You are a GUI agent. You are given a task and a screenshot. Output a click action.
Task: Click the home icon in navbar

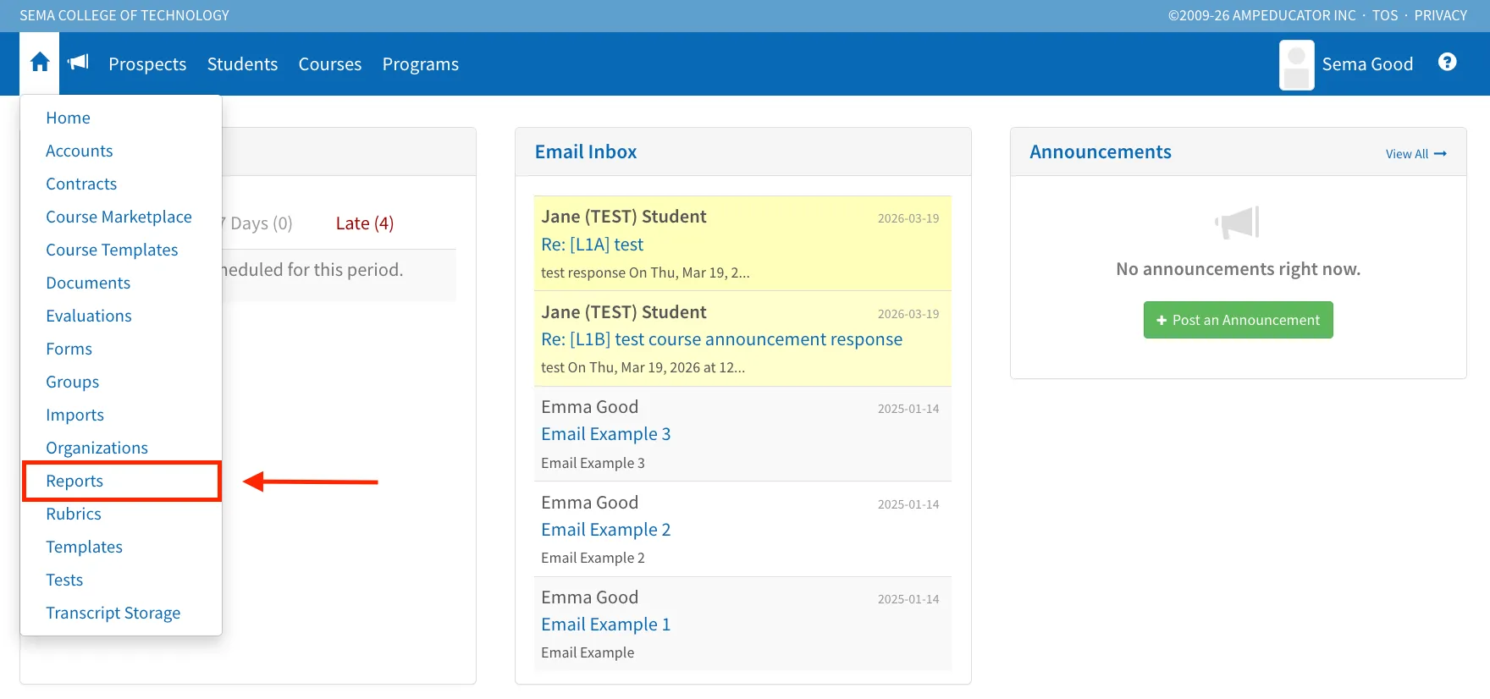(40, 63)
